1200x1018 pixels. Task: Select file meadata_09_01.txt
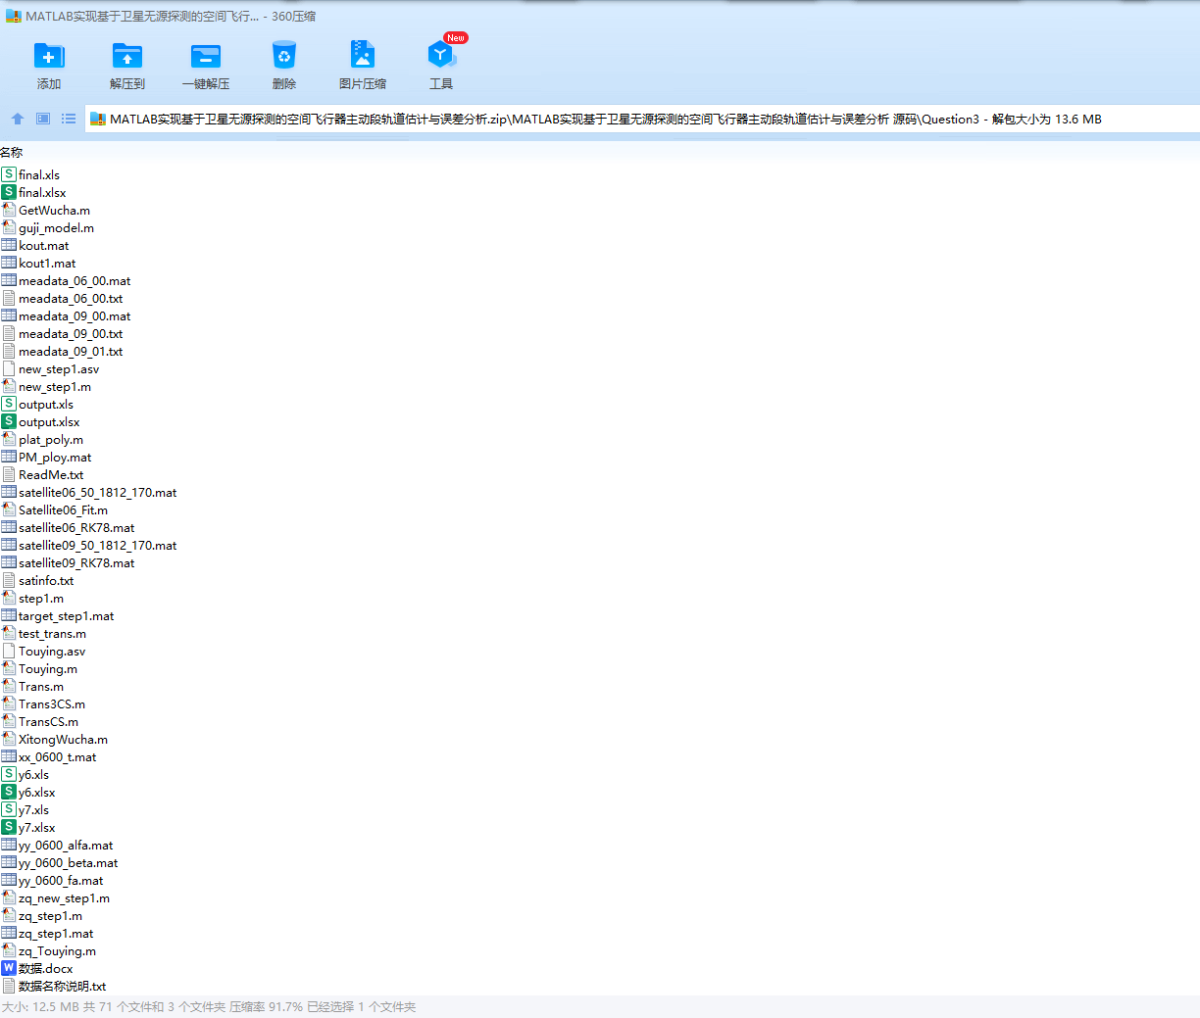[71, 352]
